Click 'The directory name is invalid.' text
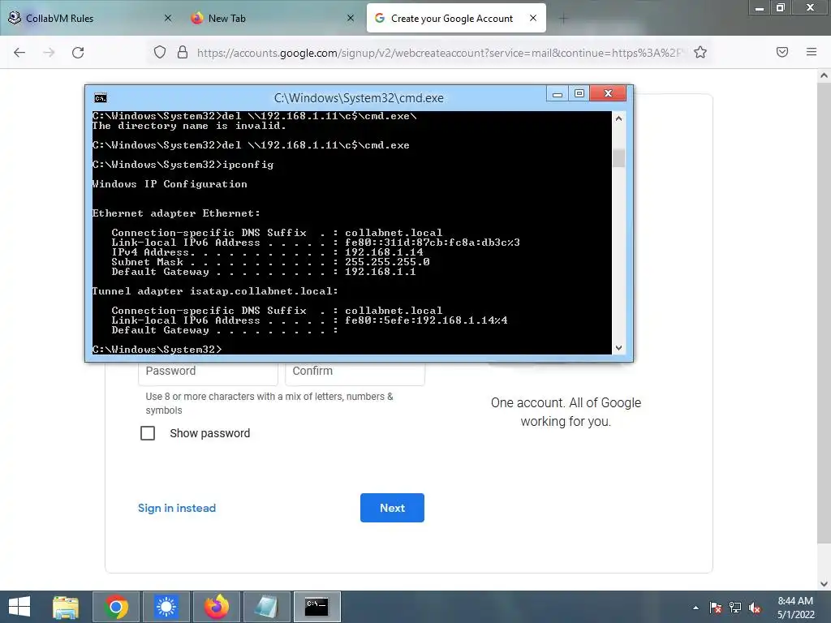The height and width of the screenshot is (623, 831). 189,126
